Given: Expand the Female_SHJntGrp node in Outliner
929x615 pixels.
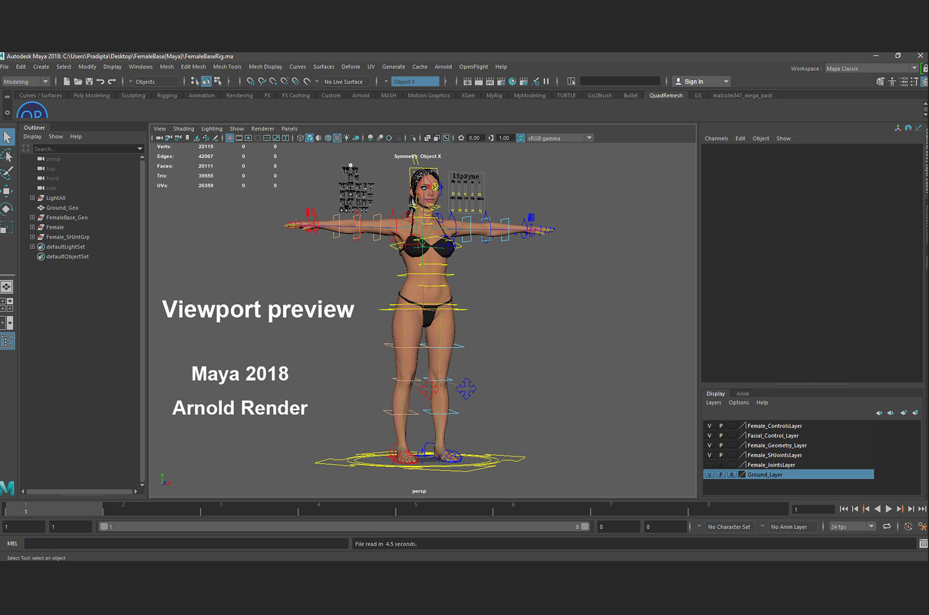Looking at the screenshot, I should (x=33, y=237).
